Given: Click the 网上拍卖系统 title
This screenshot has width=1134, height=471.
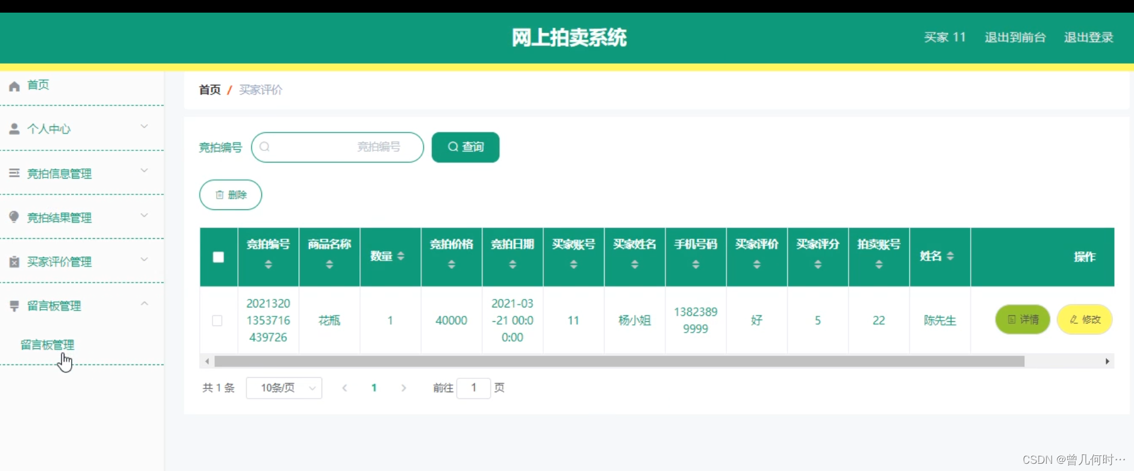Looking at the screenshot, I should click(569, 38).
